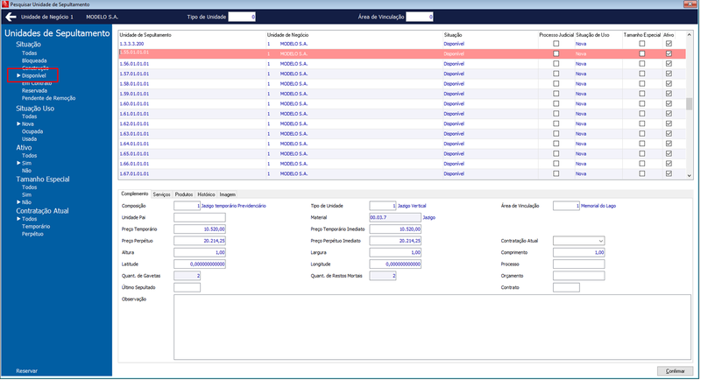This screenshot has height=380, width=701.
Task: Click the Observação text area
Action: (x=432, y=327)
